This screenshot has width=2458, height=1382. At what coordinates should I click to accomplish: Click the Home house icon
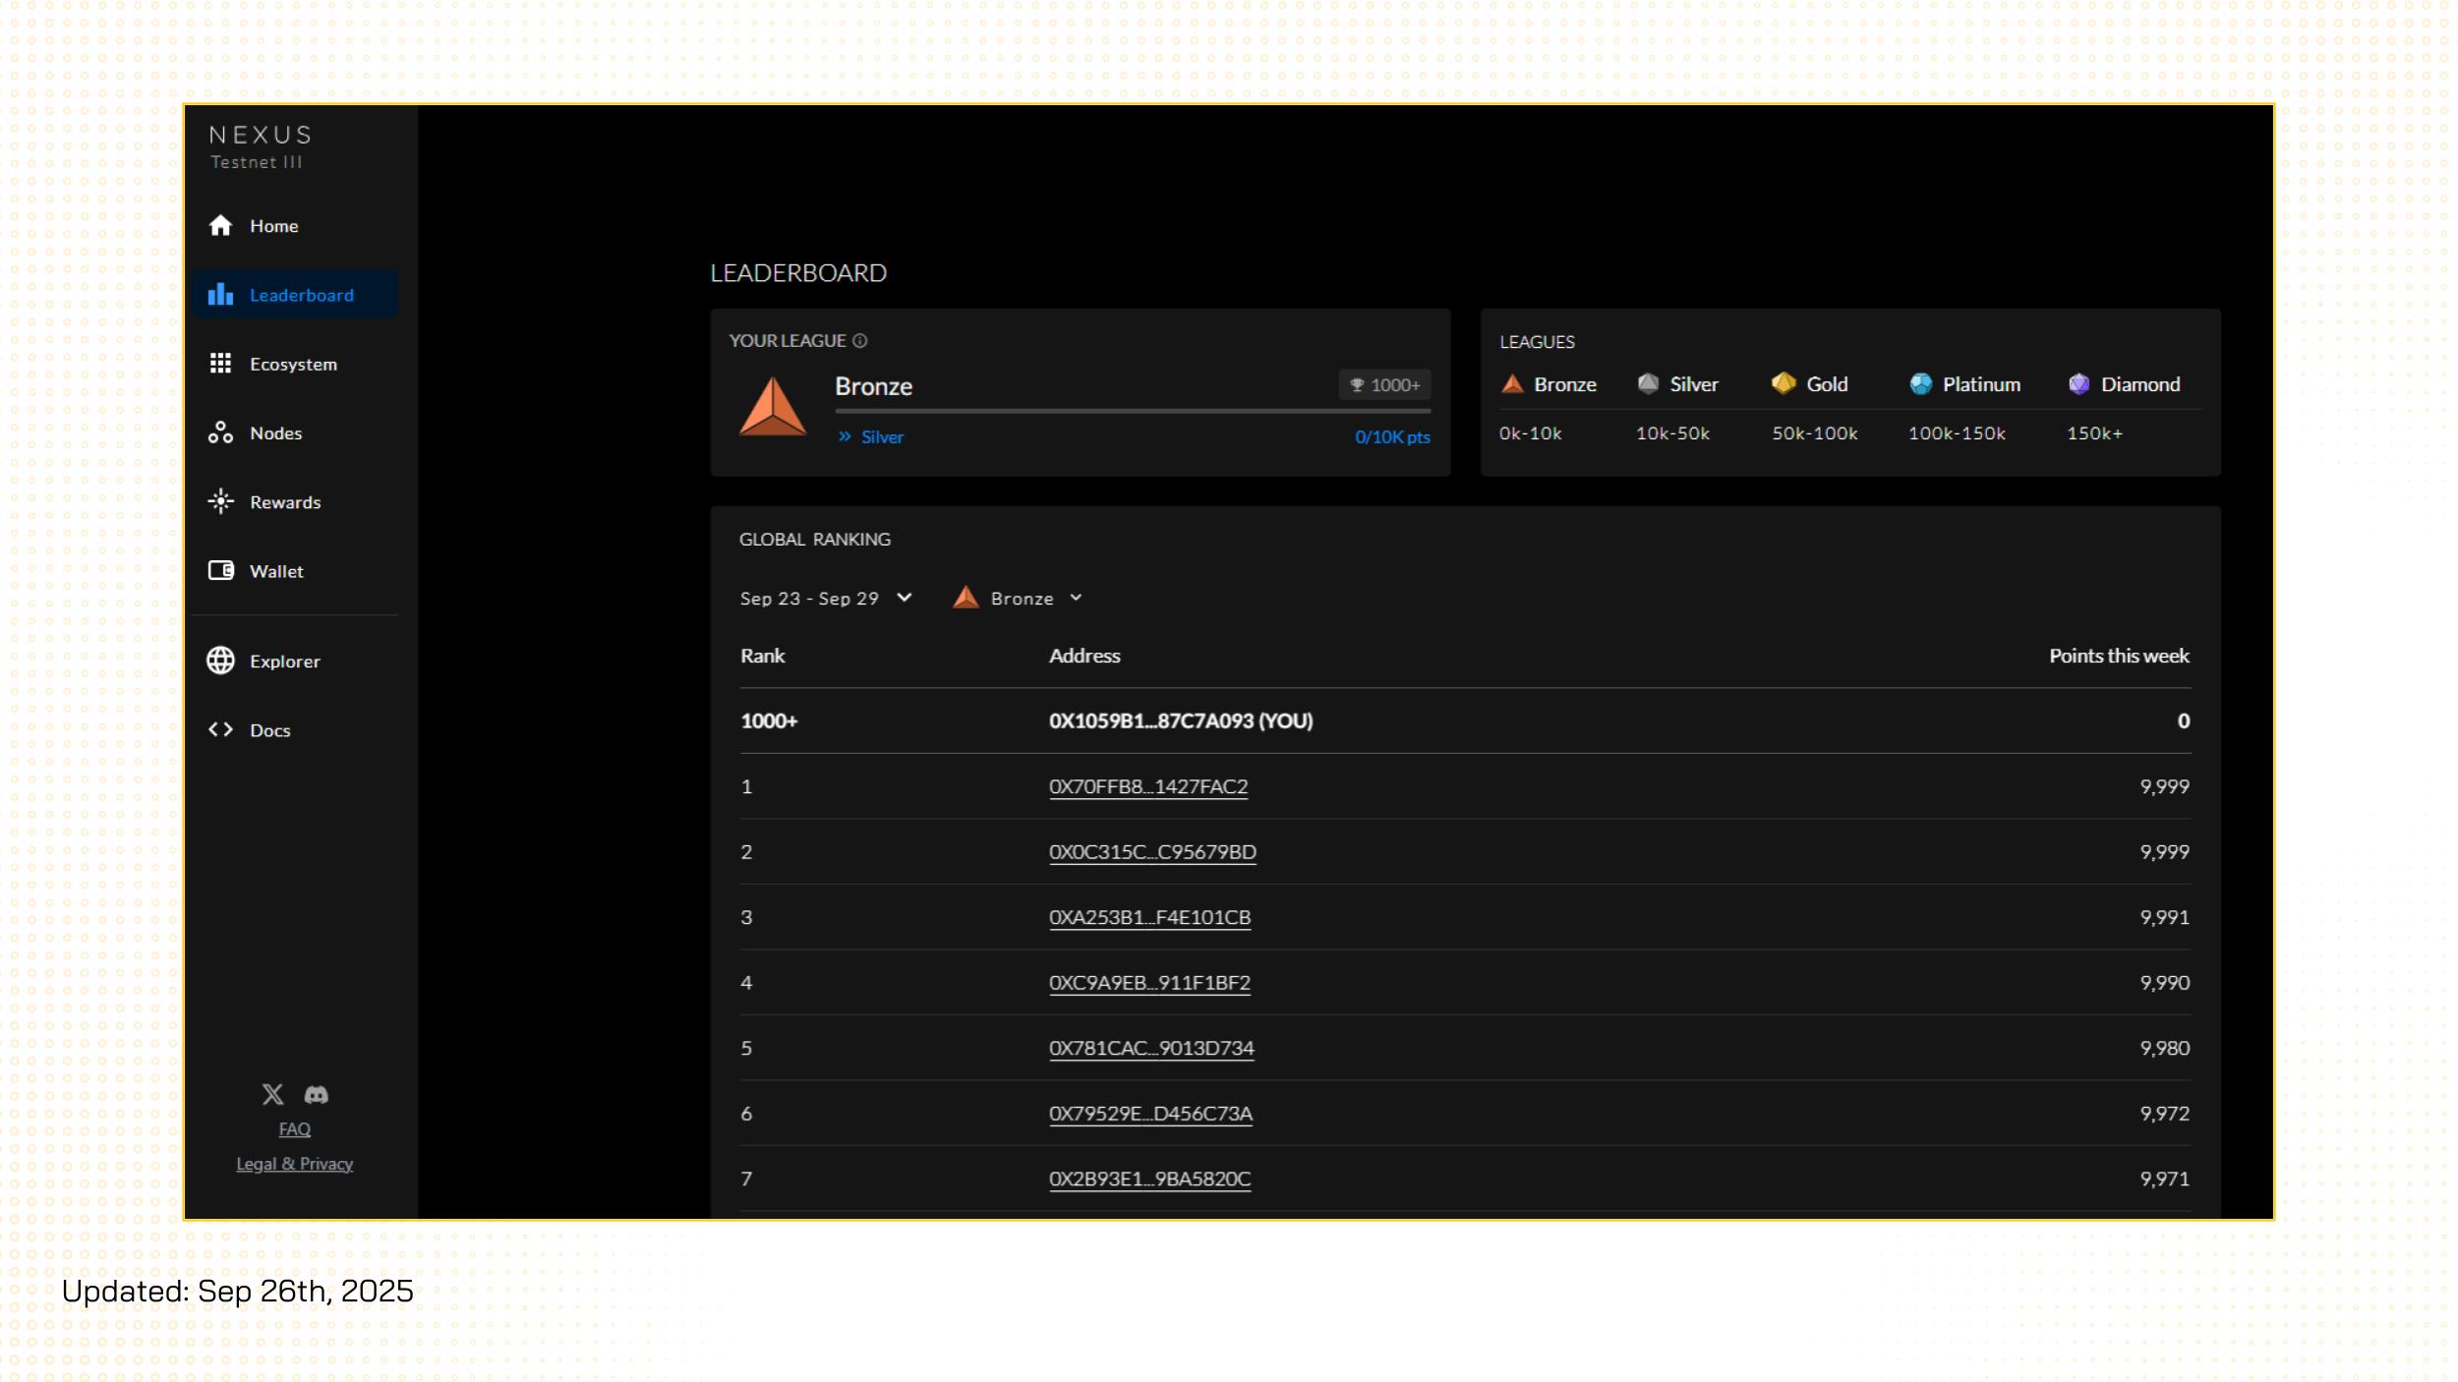click(220, 226)
